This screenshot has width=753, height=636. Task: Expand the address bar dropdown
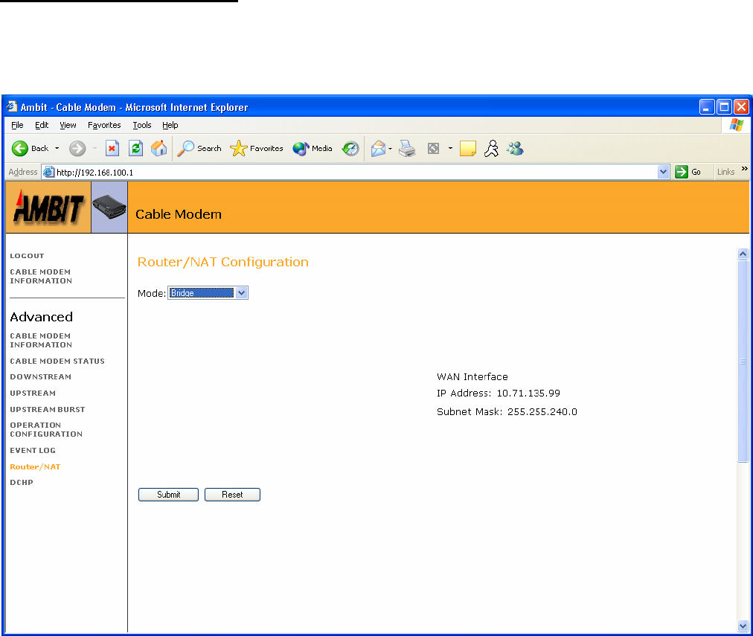coord(663,172)
